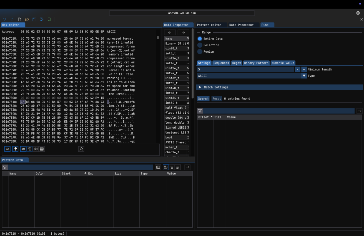Select the highlighted 1F byte at address 00167E10
This screenshot has height=236, width=364.
(x=22, y=102)
